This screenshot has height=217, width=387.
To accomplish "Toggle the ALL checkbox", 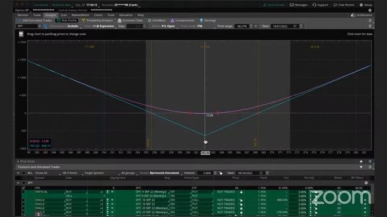I will [x=24, y=173].
